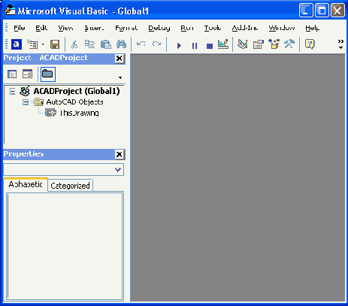Close the Properties panel
Image resolution: width=348 pixels, height=306 pixels.
coord(120,155)
